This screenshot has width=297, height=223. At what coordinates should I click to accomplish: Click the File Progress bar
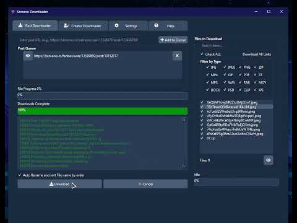(x=103, y=95)
